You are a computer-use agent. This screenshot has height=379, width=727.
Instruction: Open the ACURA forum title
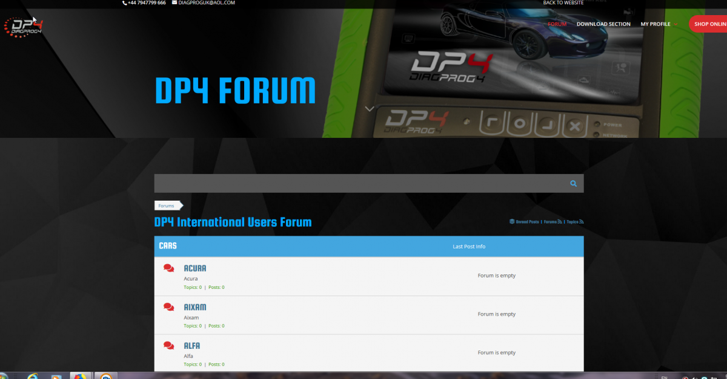point(195,268)
